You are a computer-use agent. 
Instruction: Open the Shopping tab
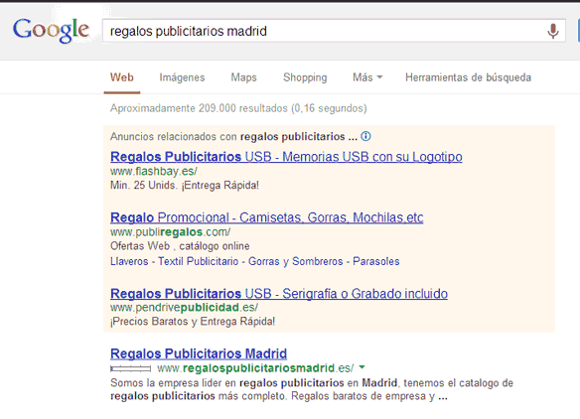point(305,77)
